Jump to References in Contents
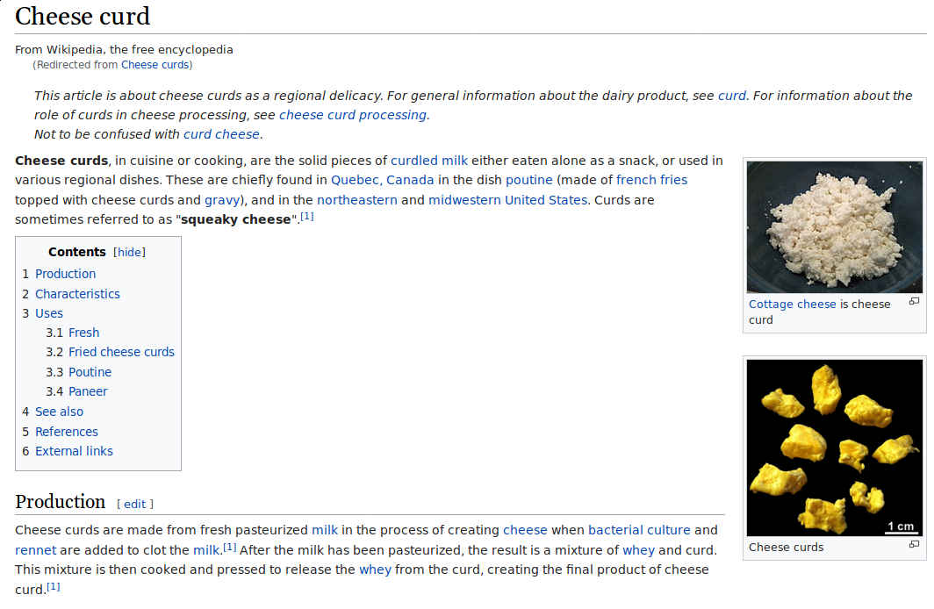Viewport: 934px width, 609px height. point(67,433)
